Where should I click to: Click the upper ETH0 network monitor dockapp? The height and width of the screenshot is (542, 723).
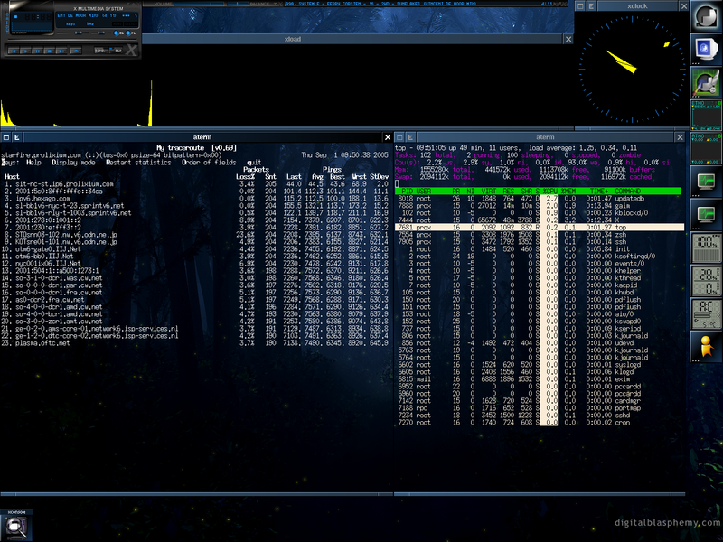[706, 116]
